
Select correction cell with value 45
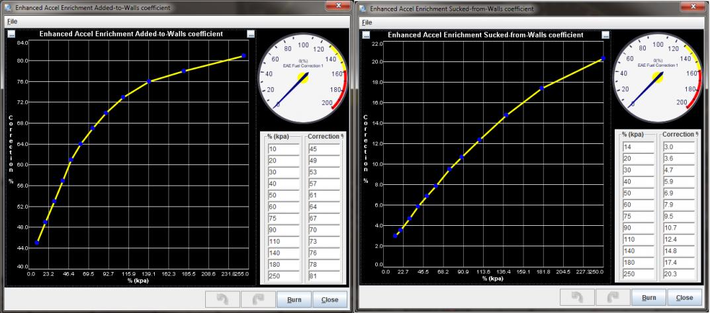coord(323,149)
